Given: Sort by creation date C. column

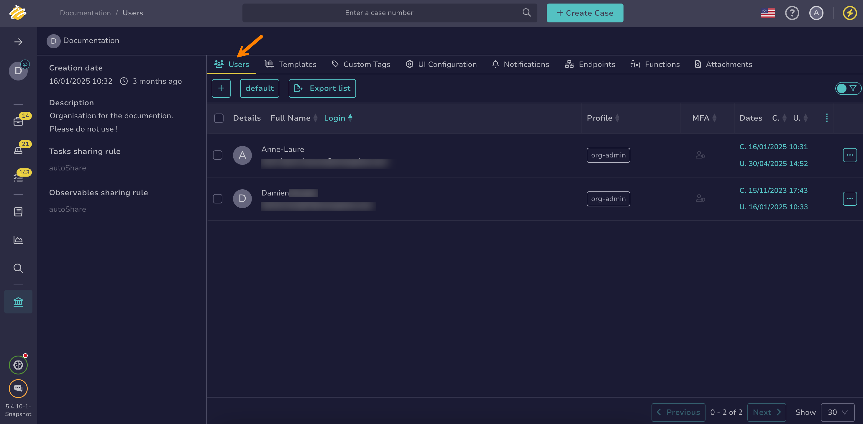Looking at the screenshot, I should click(x=779, y=118).
